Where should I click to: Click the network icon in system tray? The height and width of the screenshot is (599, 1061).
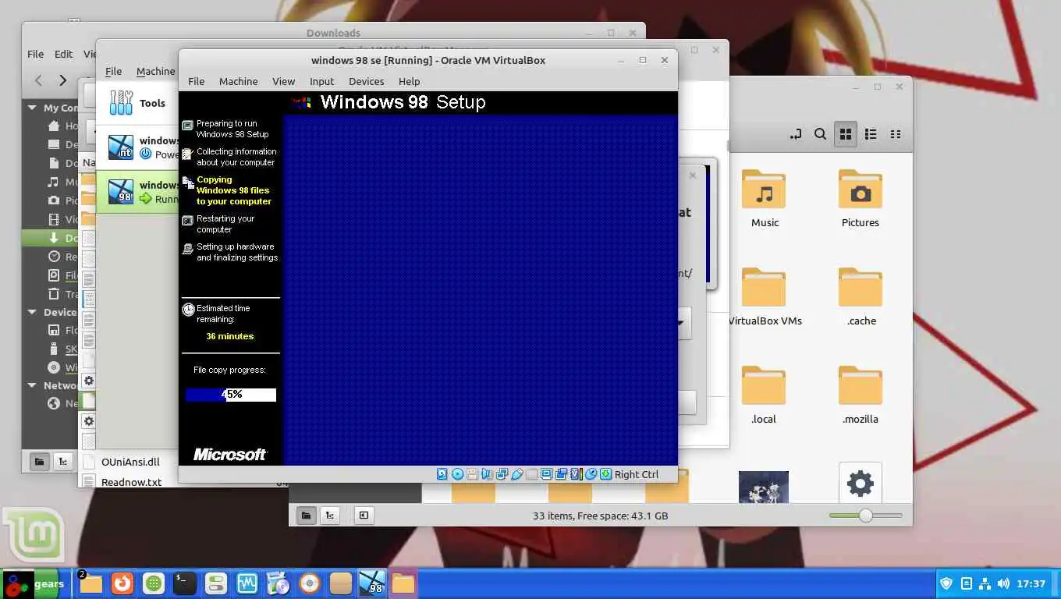(x=985, y=583)
